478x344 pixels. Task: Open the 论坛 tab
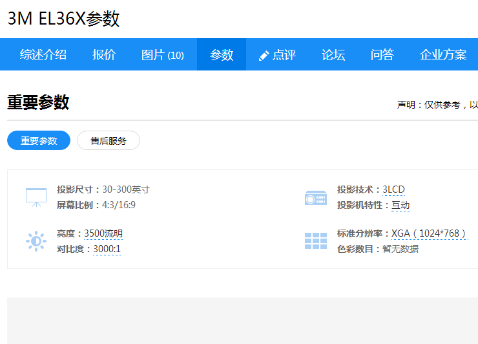(x=333, y=54)
